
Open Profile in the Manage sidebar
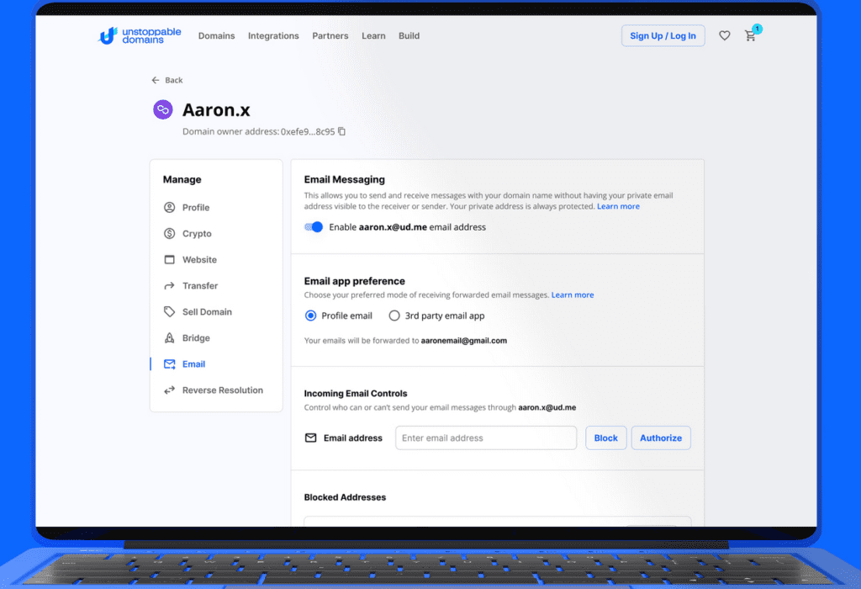pyautogui.click(x=195, y=208)
